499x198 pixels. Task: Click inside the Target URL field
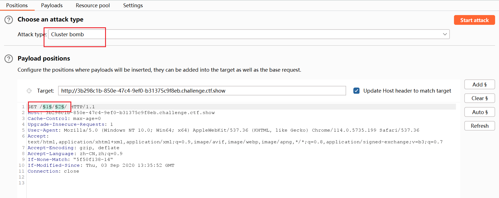click(x=202, y=91)
